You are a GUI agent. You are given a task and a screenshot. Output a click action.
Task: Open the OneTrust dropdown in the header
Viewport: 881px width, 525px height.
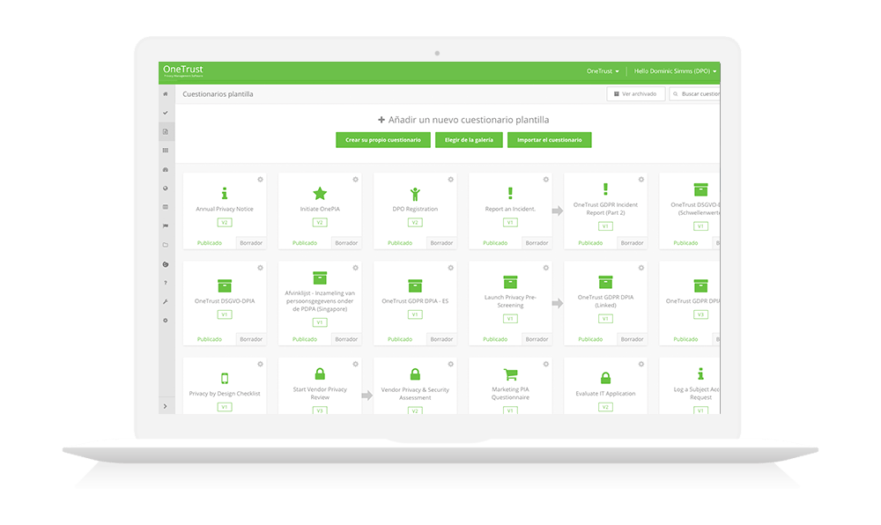[x=603, y=71]
